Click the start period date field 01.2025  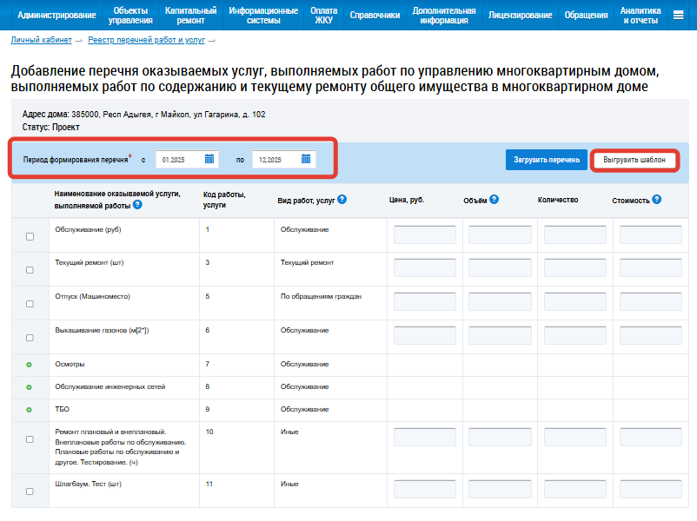point(180,160)
